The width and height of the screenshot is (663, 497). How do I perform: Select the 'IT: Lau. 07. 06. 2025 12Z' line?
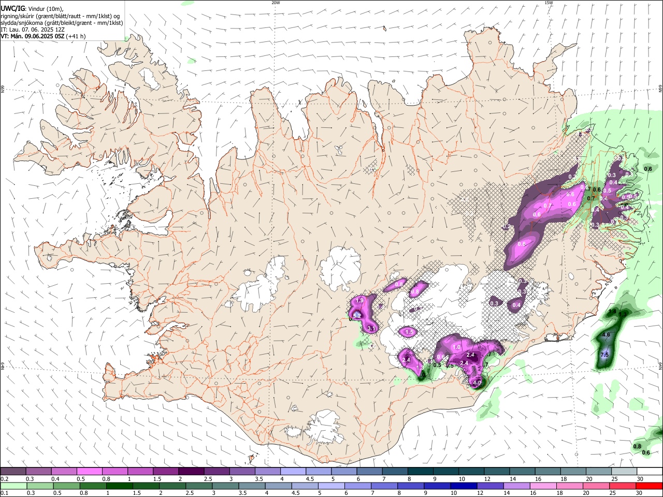[x=33, y=30]
